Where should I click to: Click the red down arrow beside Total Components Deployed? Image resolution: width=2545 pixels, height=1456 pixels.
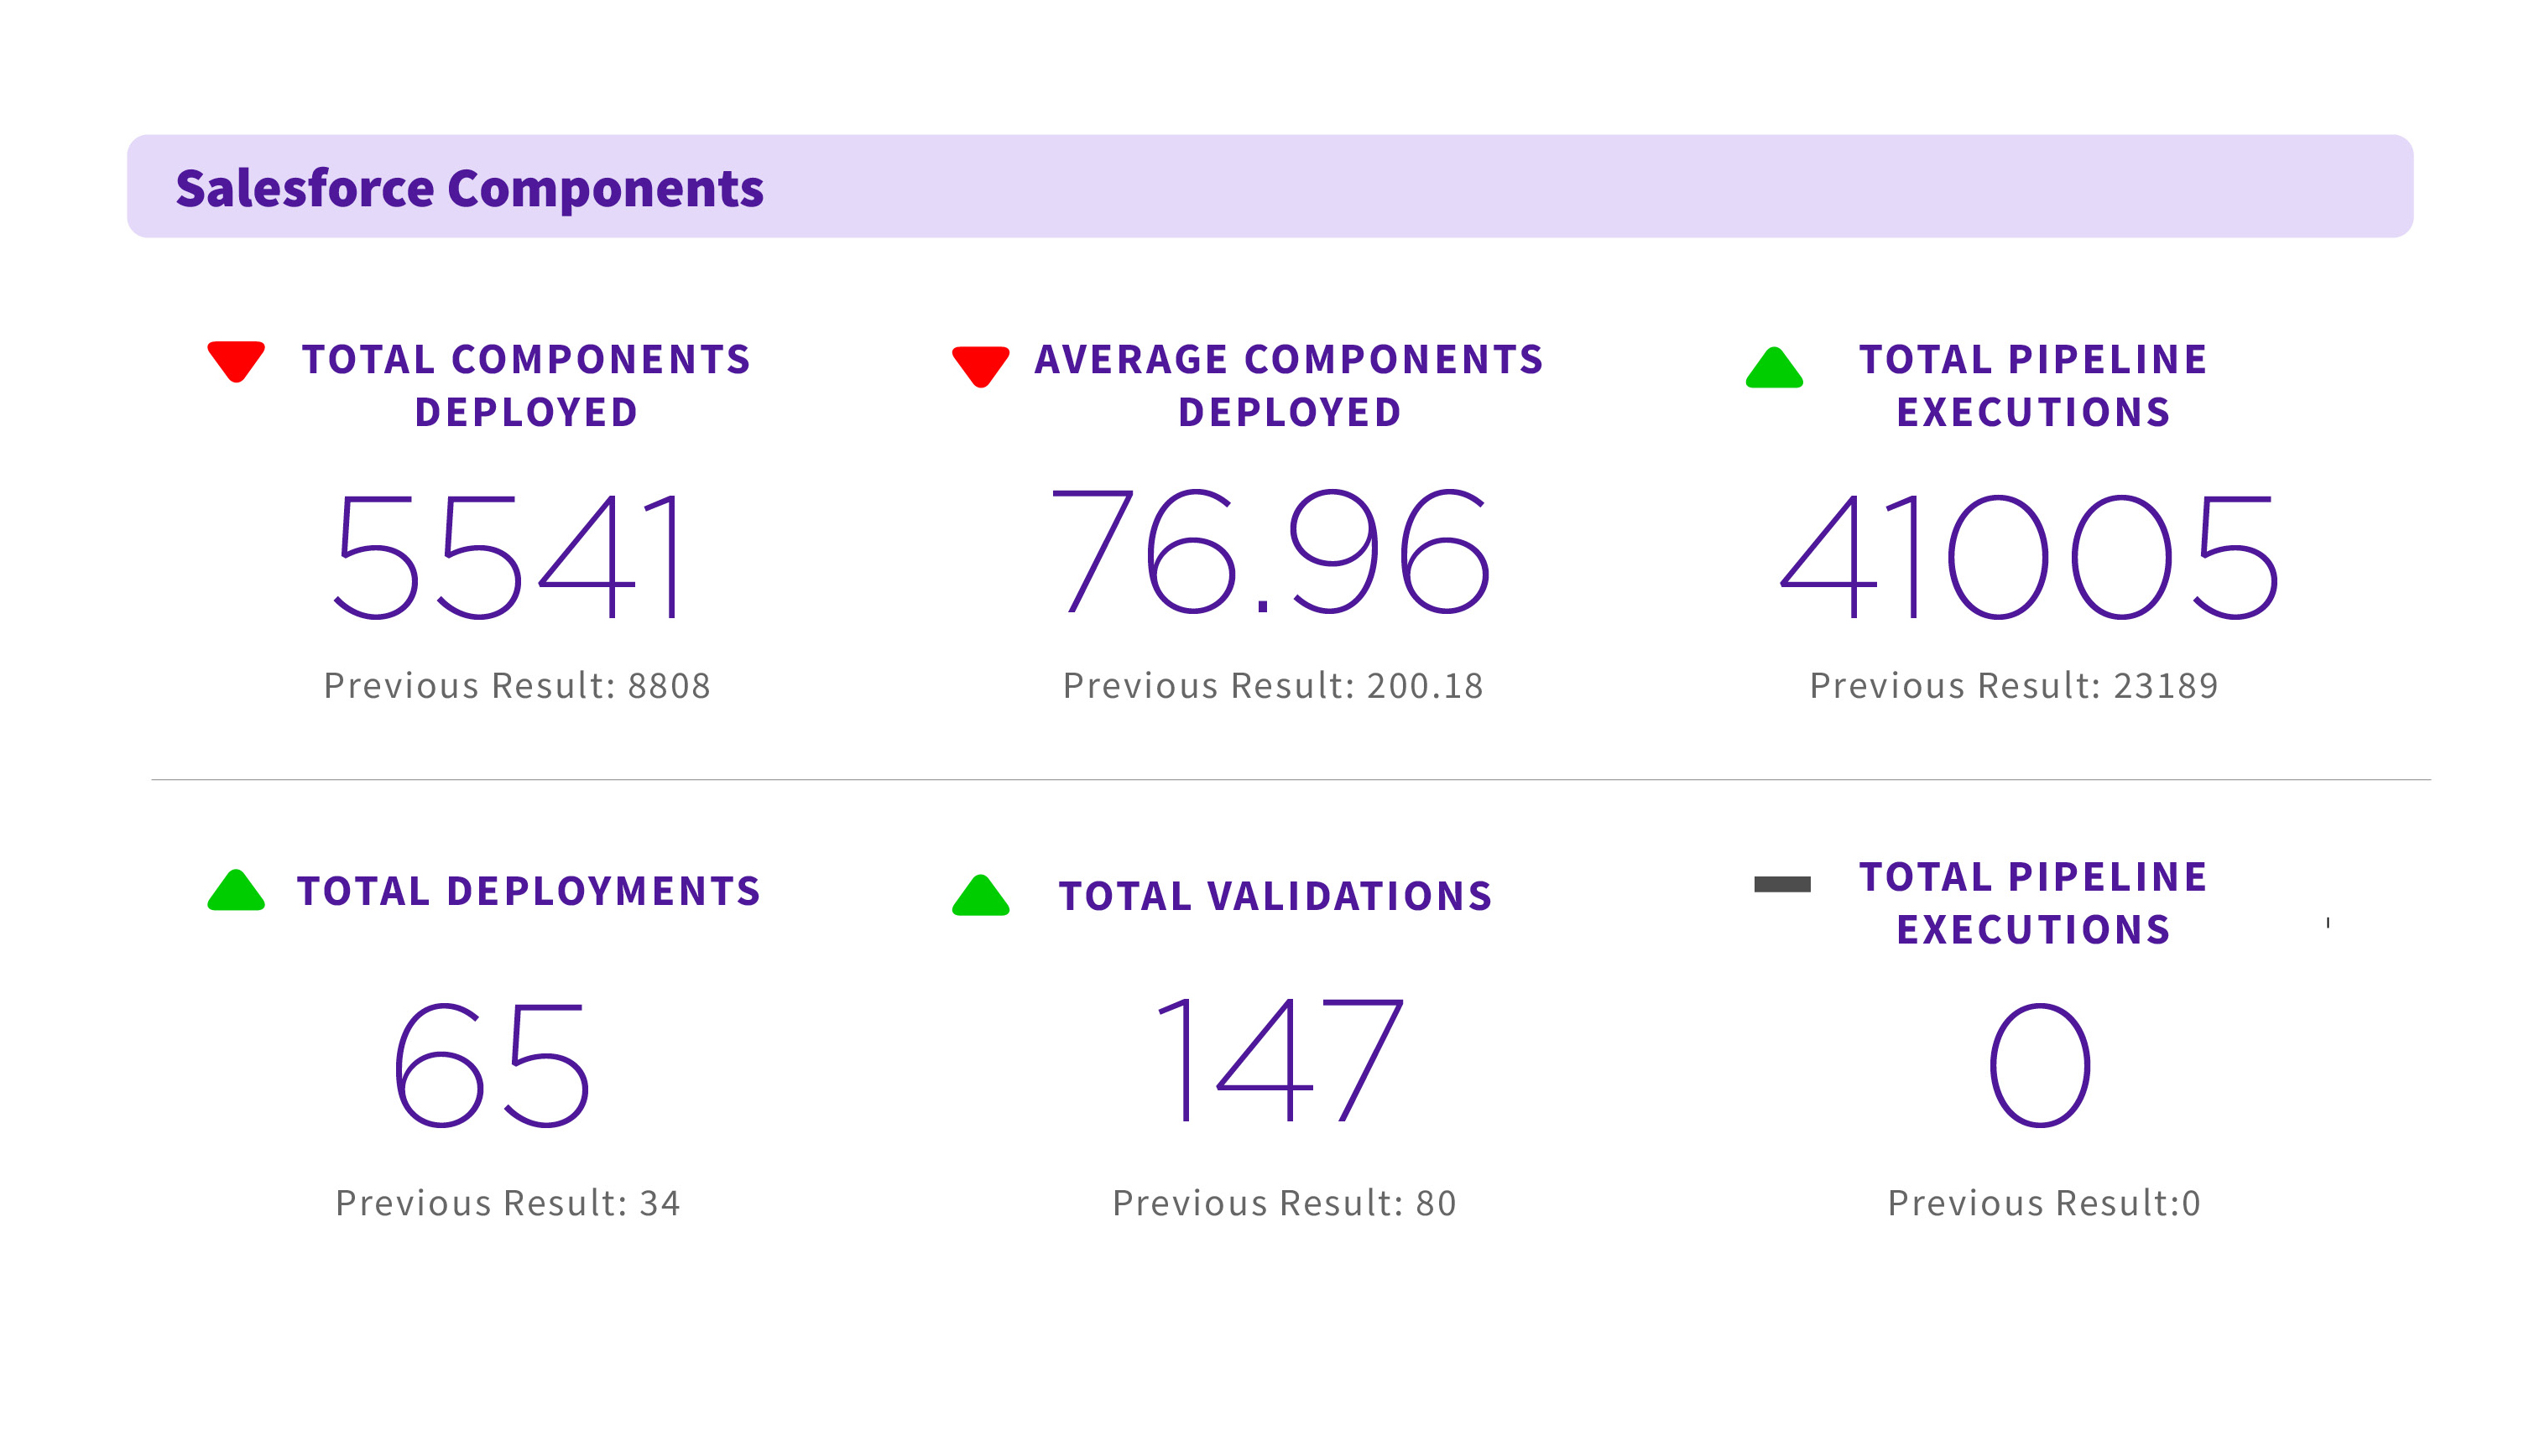(236, 360)
